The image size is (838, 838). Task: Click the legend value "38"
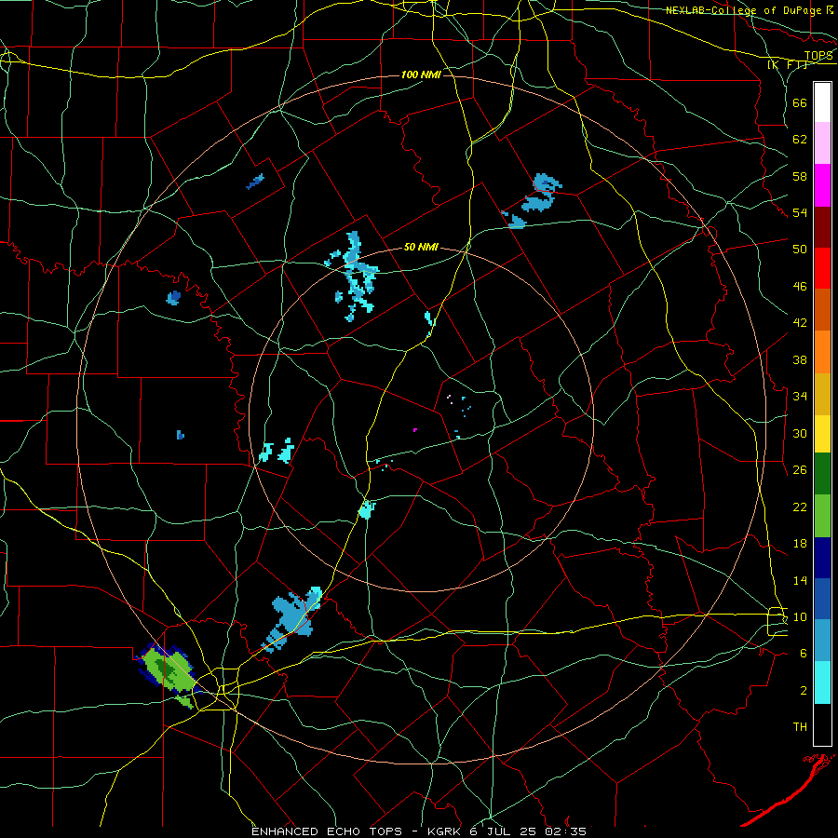coord(800,359)
